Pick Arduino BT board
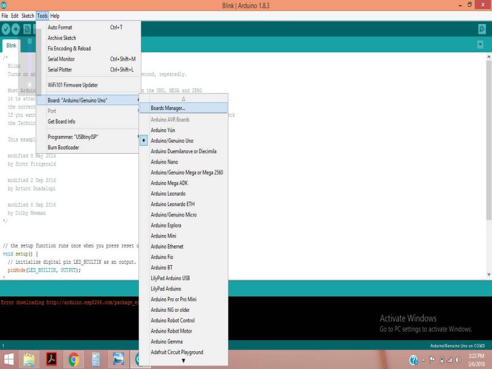Viewport: 492px width, 369px height. (x=183, y=268)
